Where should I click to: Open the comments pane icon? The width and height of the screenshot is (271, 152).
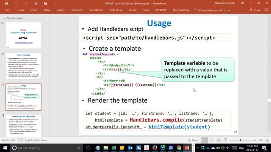click(x=266, y=10)
